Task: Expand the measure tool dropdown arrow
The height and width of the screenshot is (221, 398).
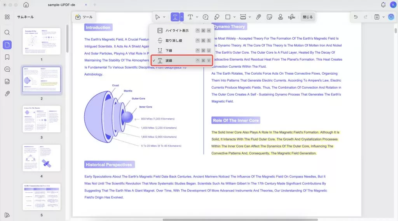Action: (x=250, y=17)
